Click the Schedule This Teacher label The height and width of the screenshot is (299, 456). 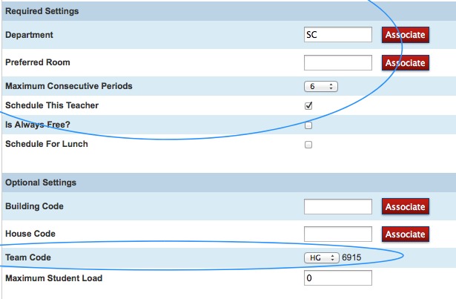52,106
